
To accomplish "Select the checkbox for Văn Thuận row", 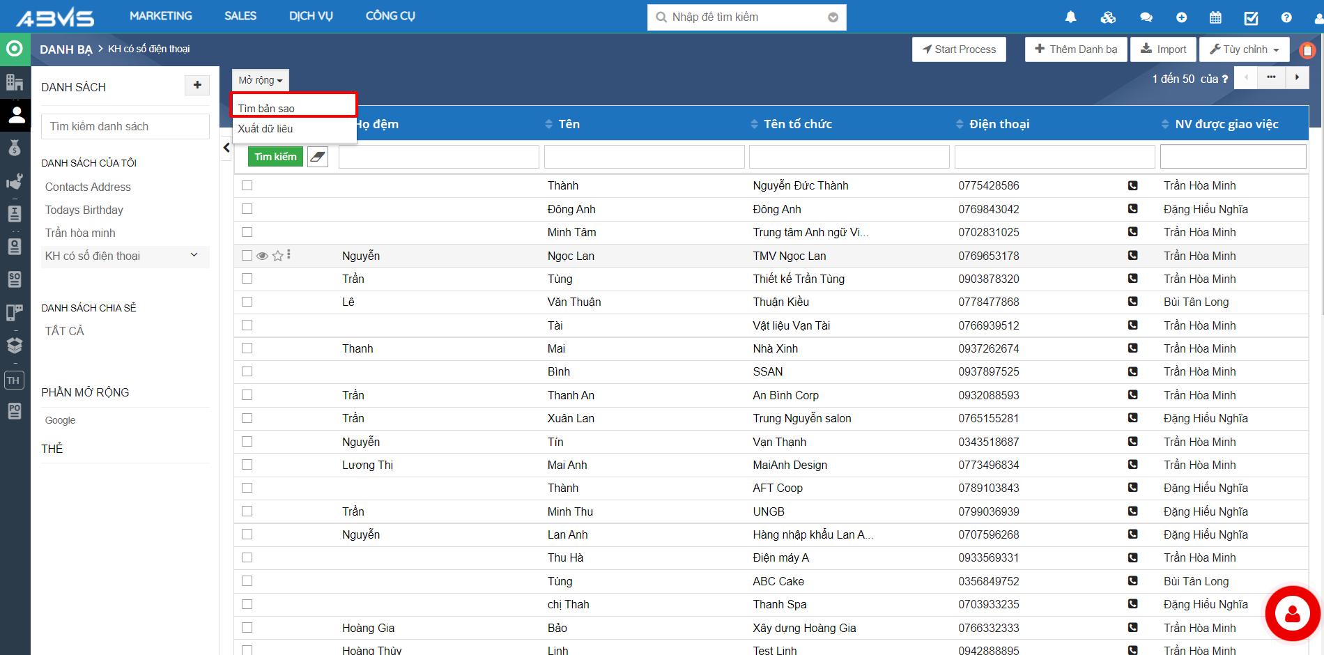I will pos(247,302).
